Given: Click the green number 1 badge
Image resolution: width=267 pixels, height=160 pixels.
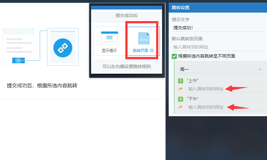Looking at the screenshot, I should 181,81.
